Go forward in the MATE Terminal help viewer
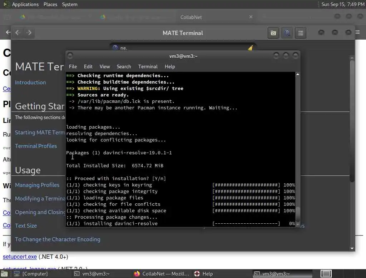Image resolution: width=366 pixels, height=278 pixels. point(29,33)
